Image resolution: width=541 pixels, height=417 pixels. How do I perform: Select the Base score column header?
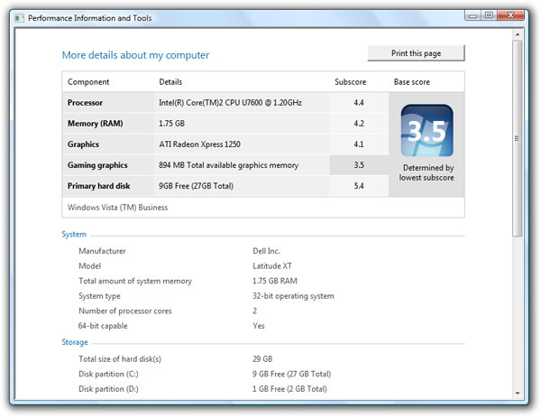click(412, 82)
